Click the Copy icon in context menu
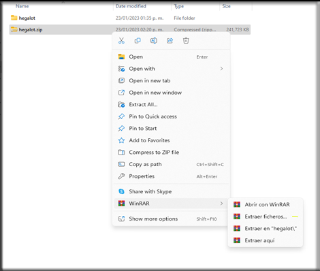 [x=138, y=41]
